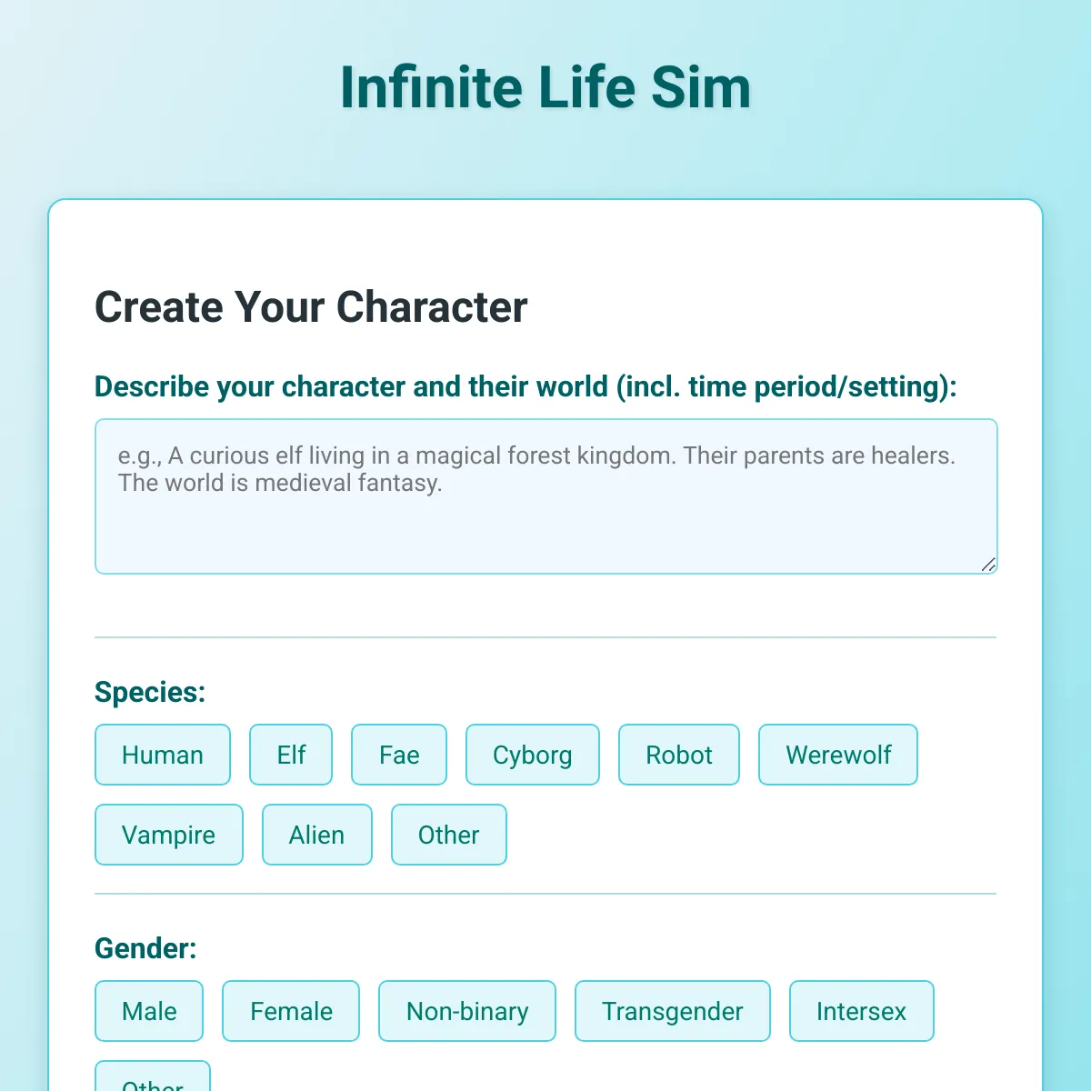The image size is (1091, 1091).
Task: Select Cyborg species button
Action: [533, 755]
